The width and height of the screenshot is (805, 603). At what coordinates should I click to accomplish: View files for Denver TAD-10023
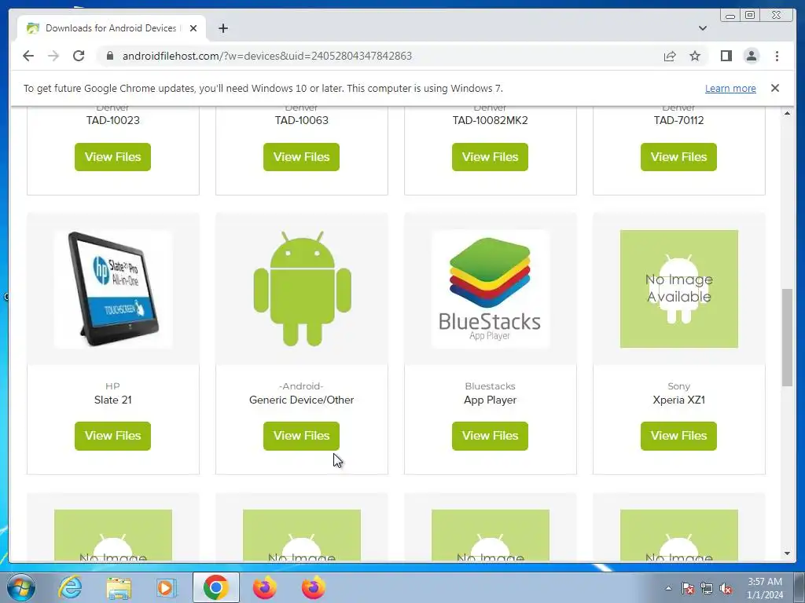[x=112, y=157]
